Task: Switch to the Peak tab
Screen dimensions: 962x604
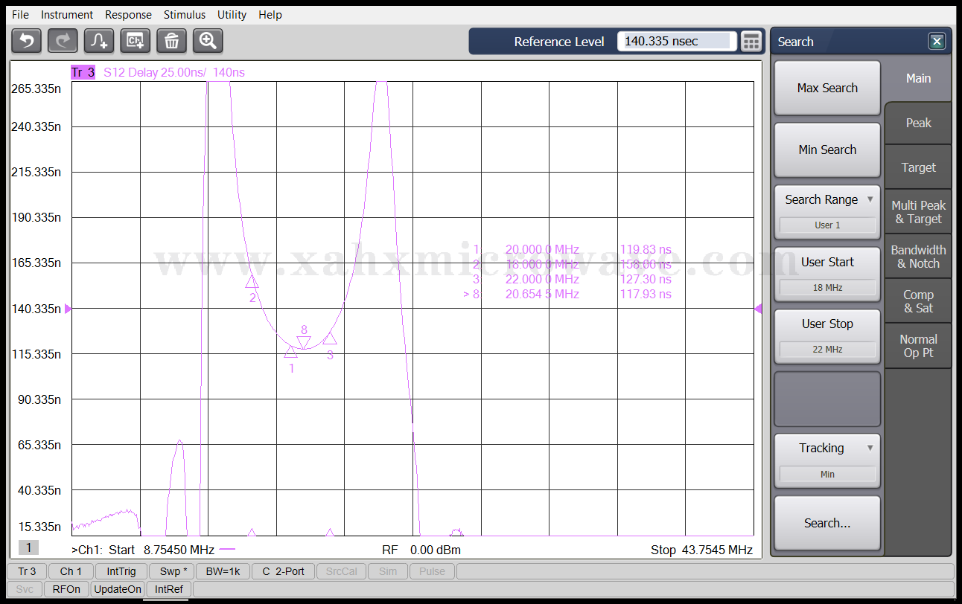Action: (918, 123)
